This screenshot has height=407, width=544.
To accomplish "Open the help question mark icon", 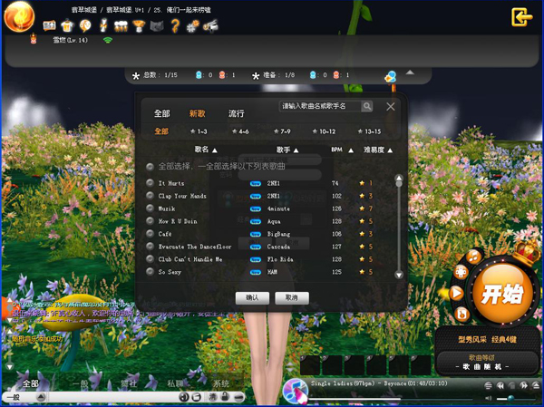I will click(x=178, y=25).
